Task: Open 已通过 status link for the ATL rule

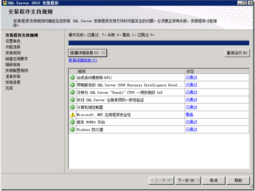Action: 191,77
